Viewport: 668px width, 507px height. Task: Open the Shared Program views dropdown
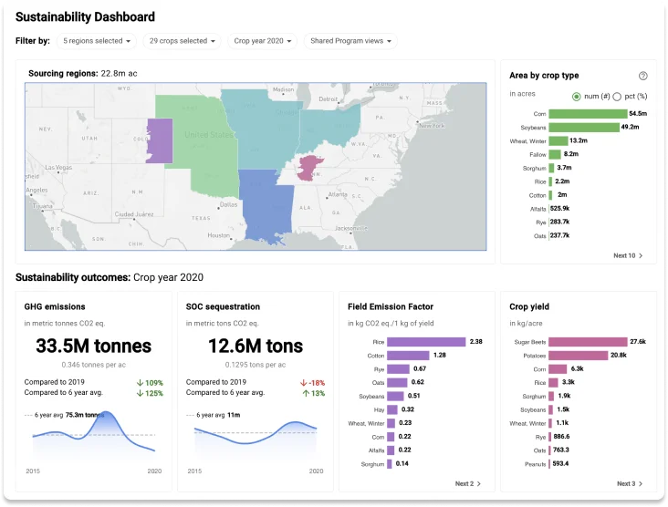click(351, 41)
